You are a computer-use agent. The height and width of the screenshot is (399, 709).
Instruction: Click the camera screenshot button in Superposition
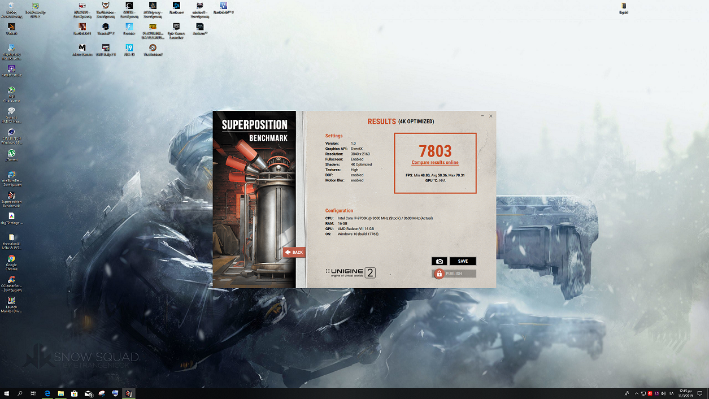click(439, 261)
